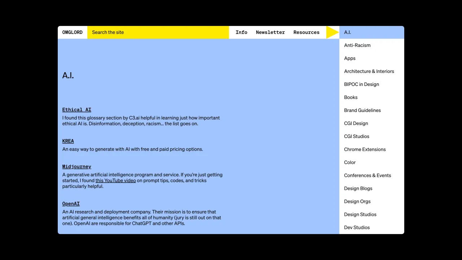Open the Ethical AI link
The width and height of the screenshot is (462, 260).
(x=77, y=110)
